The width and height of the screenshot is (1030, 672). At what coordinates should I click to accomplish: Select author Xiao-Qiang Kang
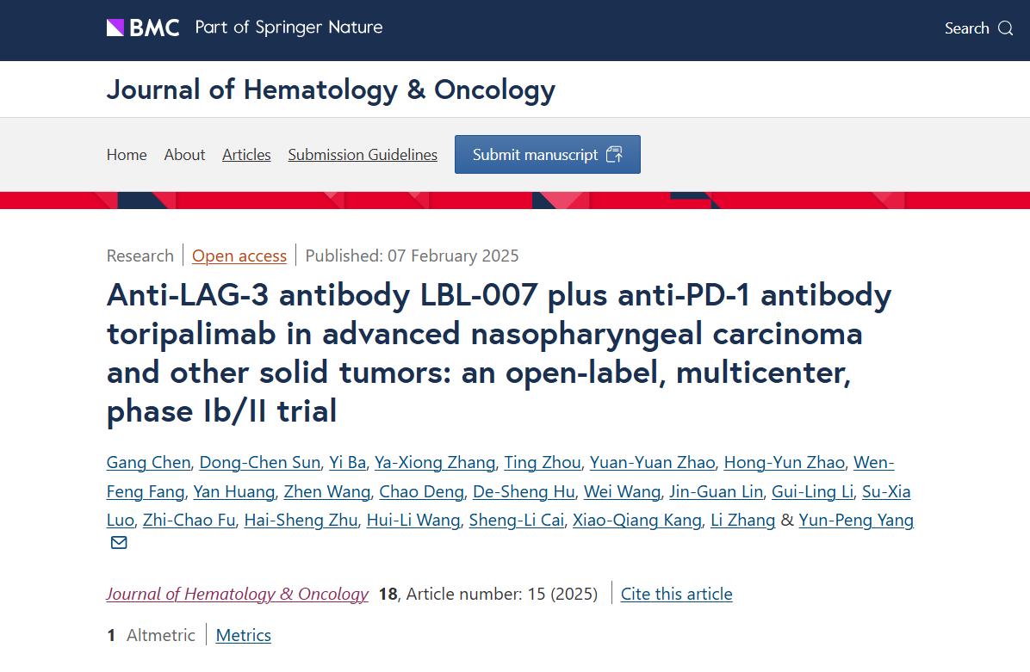click(x=637, y=521)
